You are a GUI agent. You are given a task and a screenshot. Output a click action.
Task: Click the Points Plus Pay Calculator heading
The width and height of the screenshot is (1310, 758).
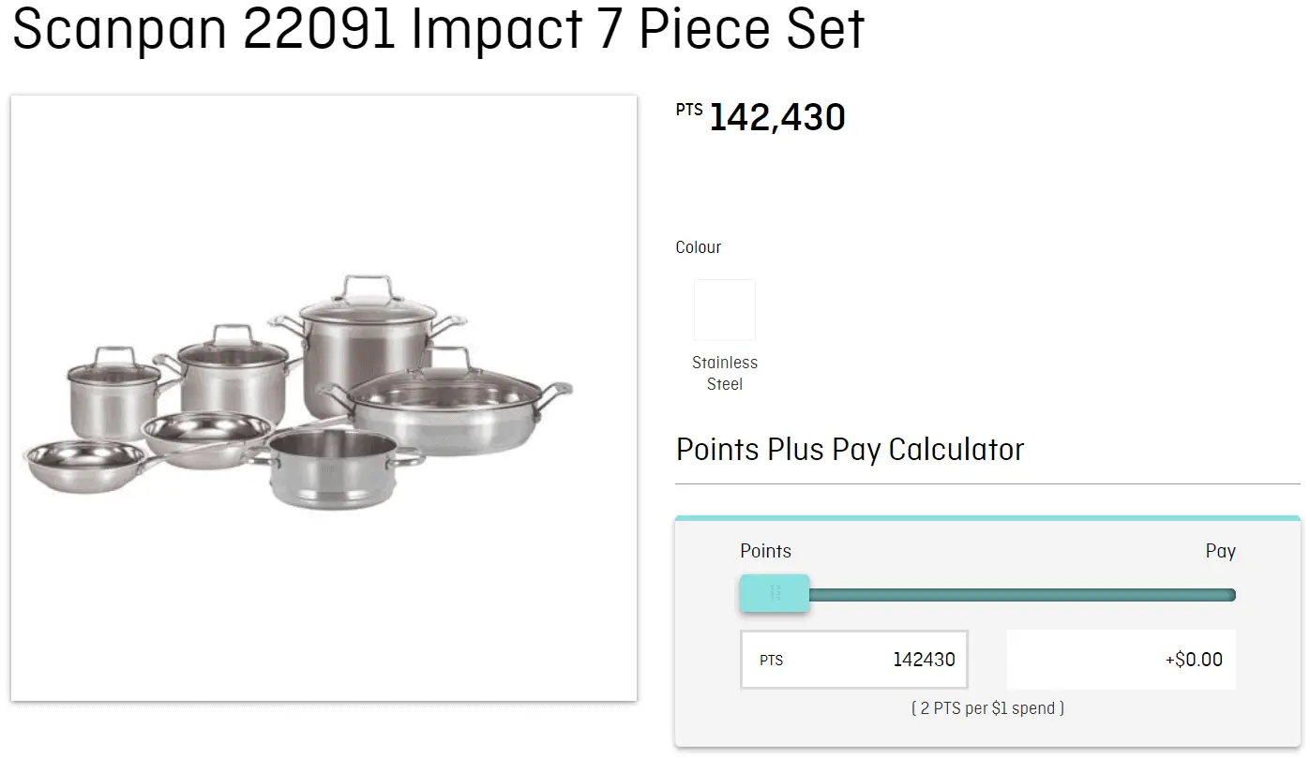(x=850, y=450)
